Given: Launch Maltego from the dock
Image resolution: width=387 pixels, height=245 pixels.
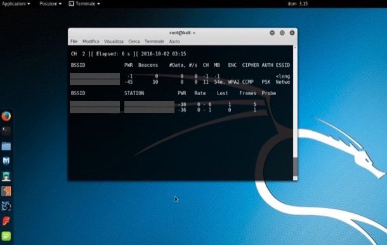Looking at the screenshot, I should pyautogui.click(x=6, y=206).
